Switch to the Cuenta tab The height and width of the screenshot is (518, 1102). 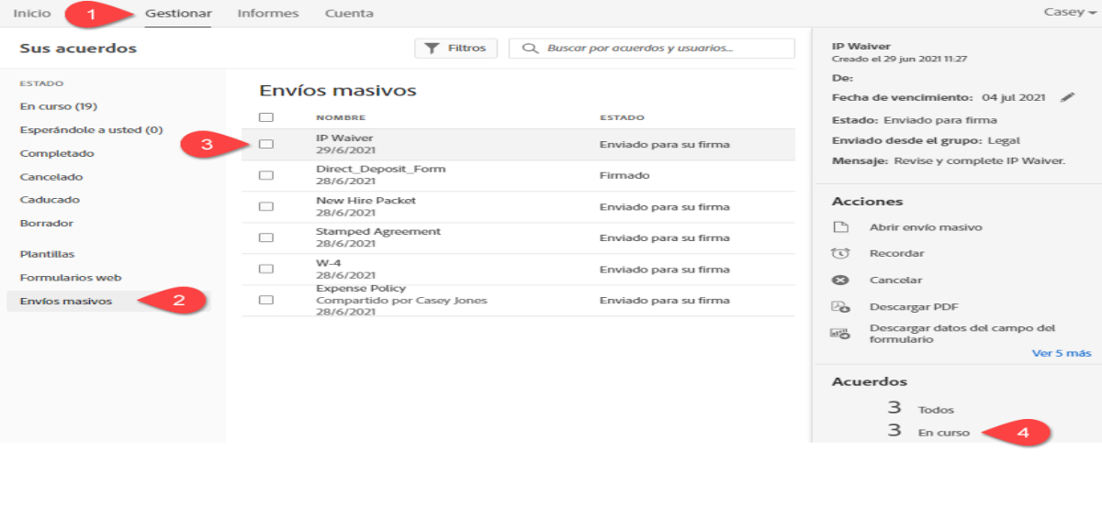[x=349, y=14]
